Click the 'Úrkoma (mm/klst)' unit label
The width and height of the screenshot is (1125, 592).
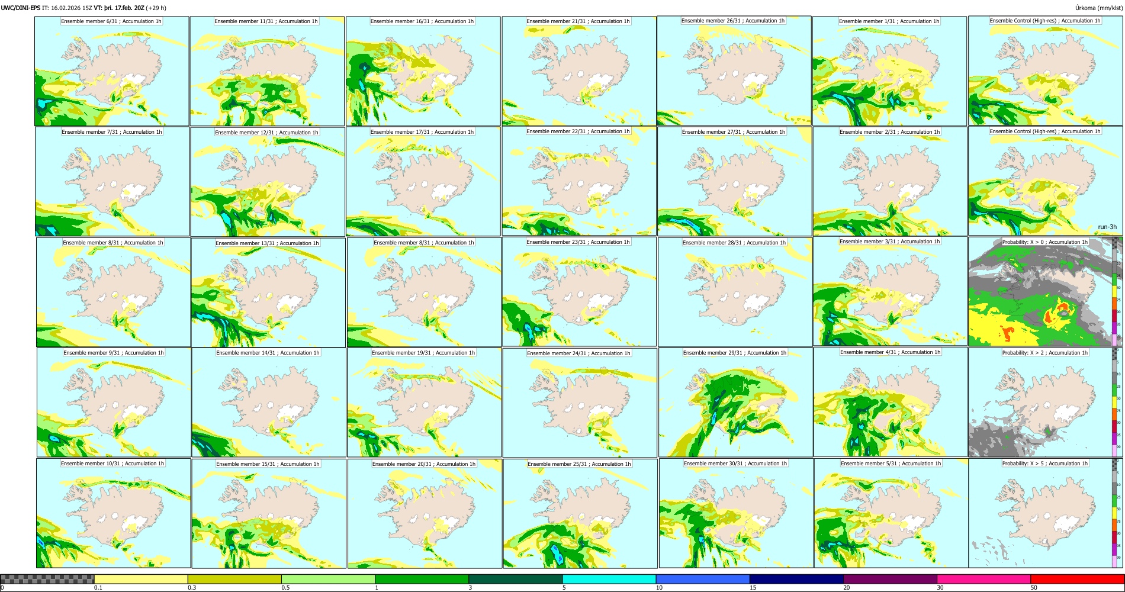tap(1098, 8)
